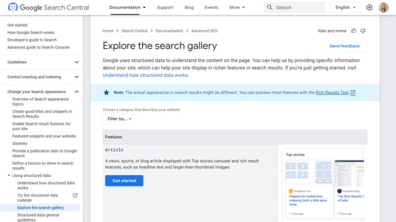The image size is (396, 222).
Task: Open Overview of Search appearance topics
Action: coord(40,102)
